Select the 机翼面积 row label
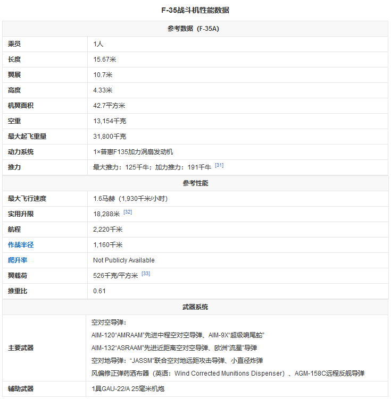The image size is (391, 399). click(21, 106)
